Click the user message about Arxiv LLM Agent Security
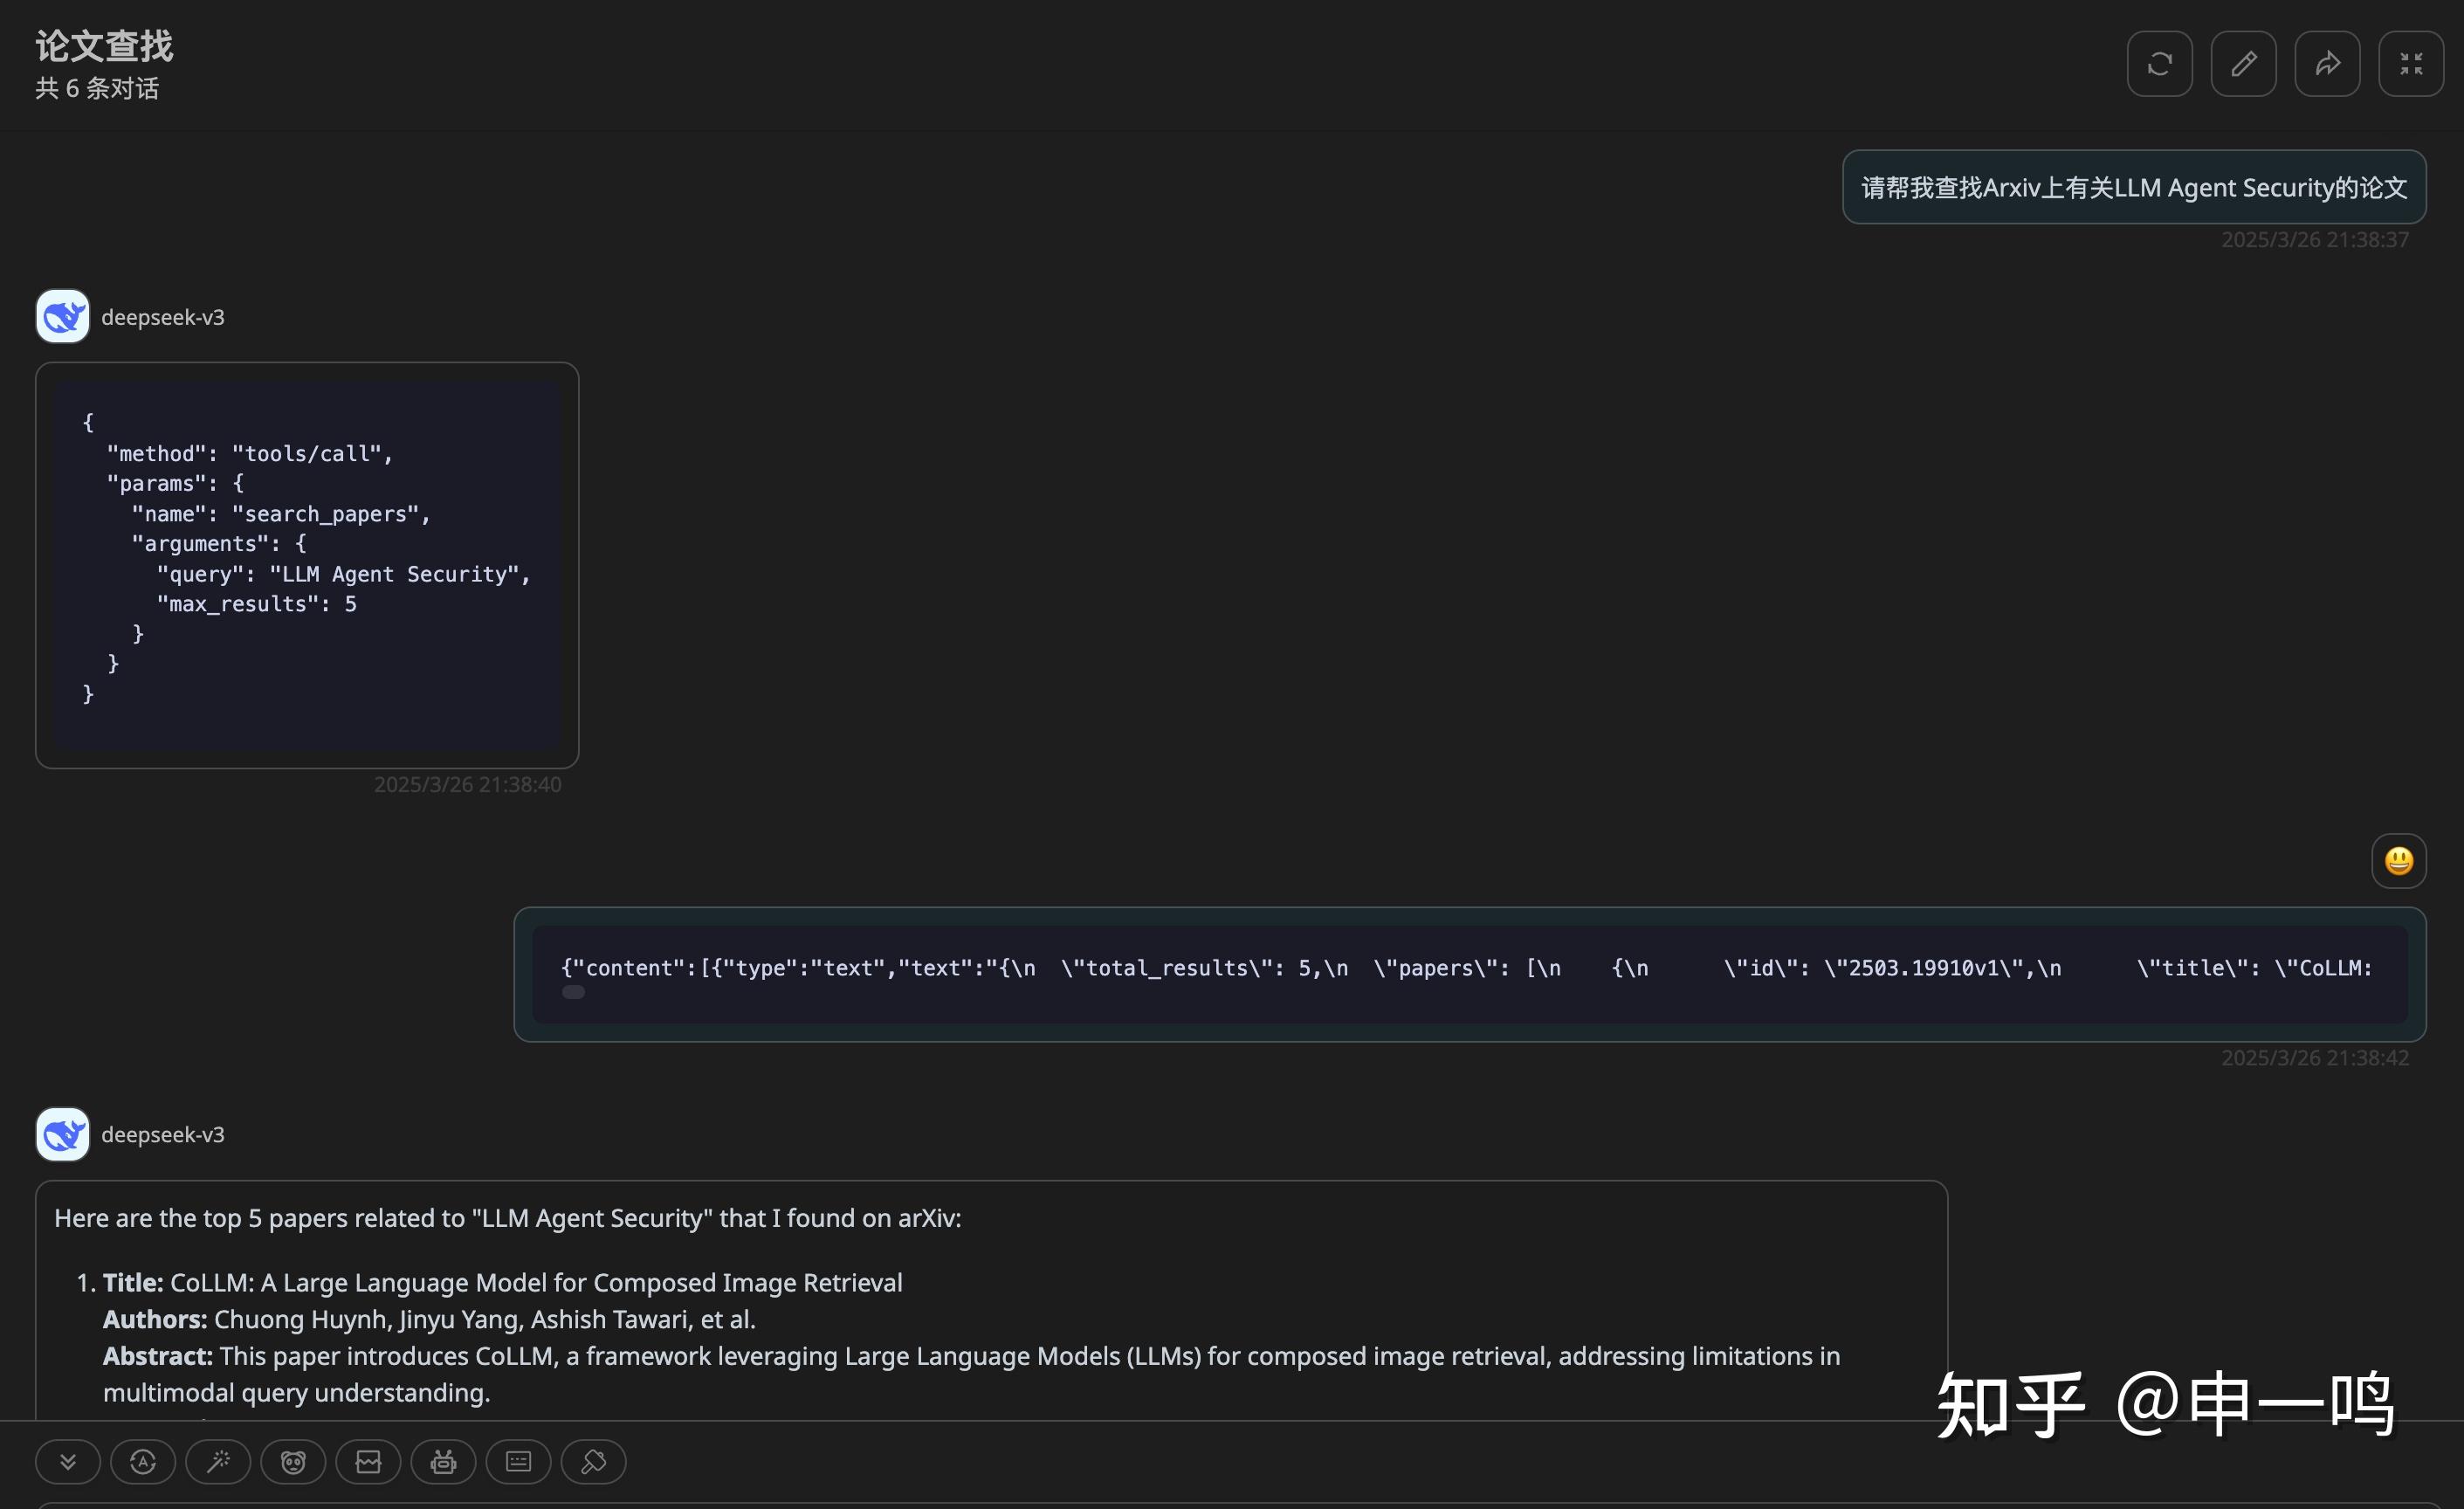The width and height of the screenshot is (2464, 1509). pyautogui.click(x=2133, y=188)
